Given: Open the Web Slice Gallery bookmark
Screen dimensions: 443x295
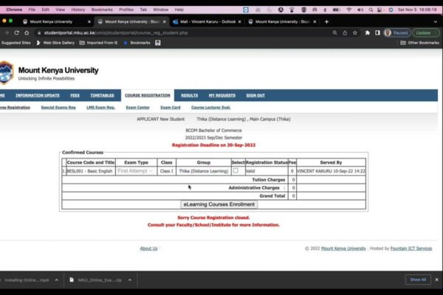Looking at the screenshot, I should tap(55, 43).
